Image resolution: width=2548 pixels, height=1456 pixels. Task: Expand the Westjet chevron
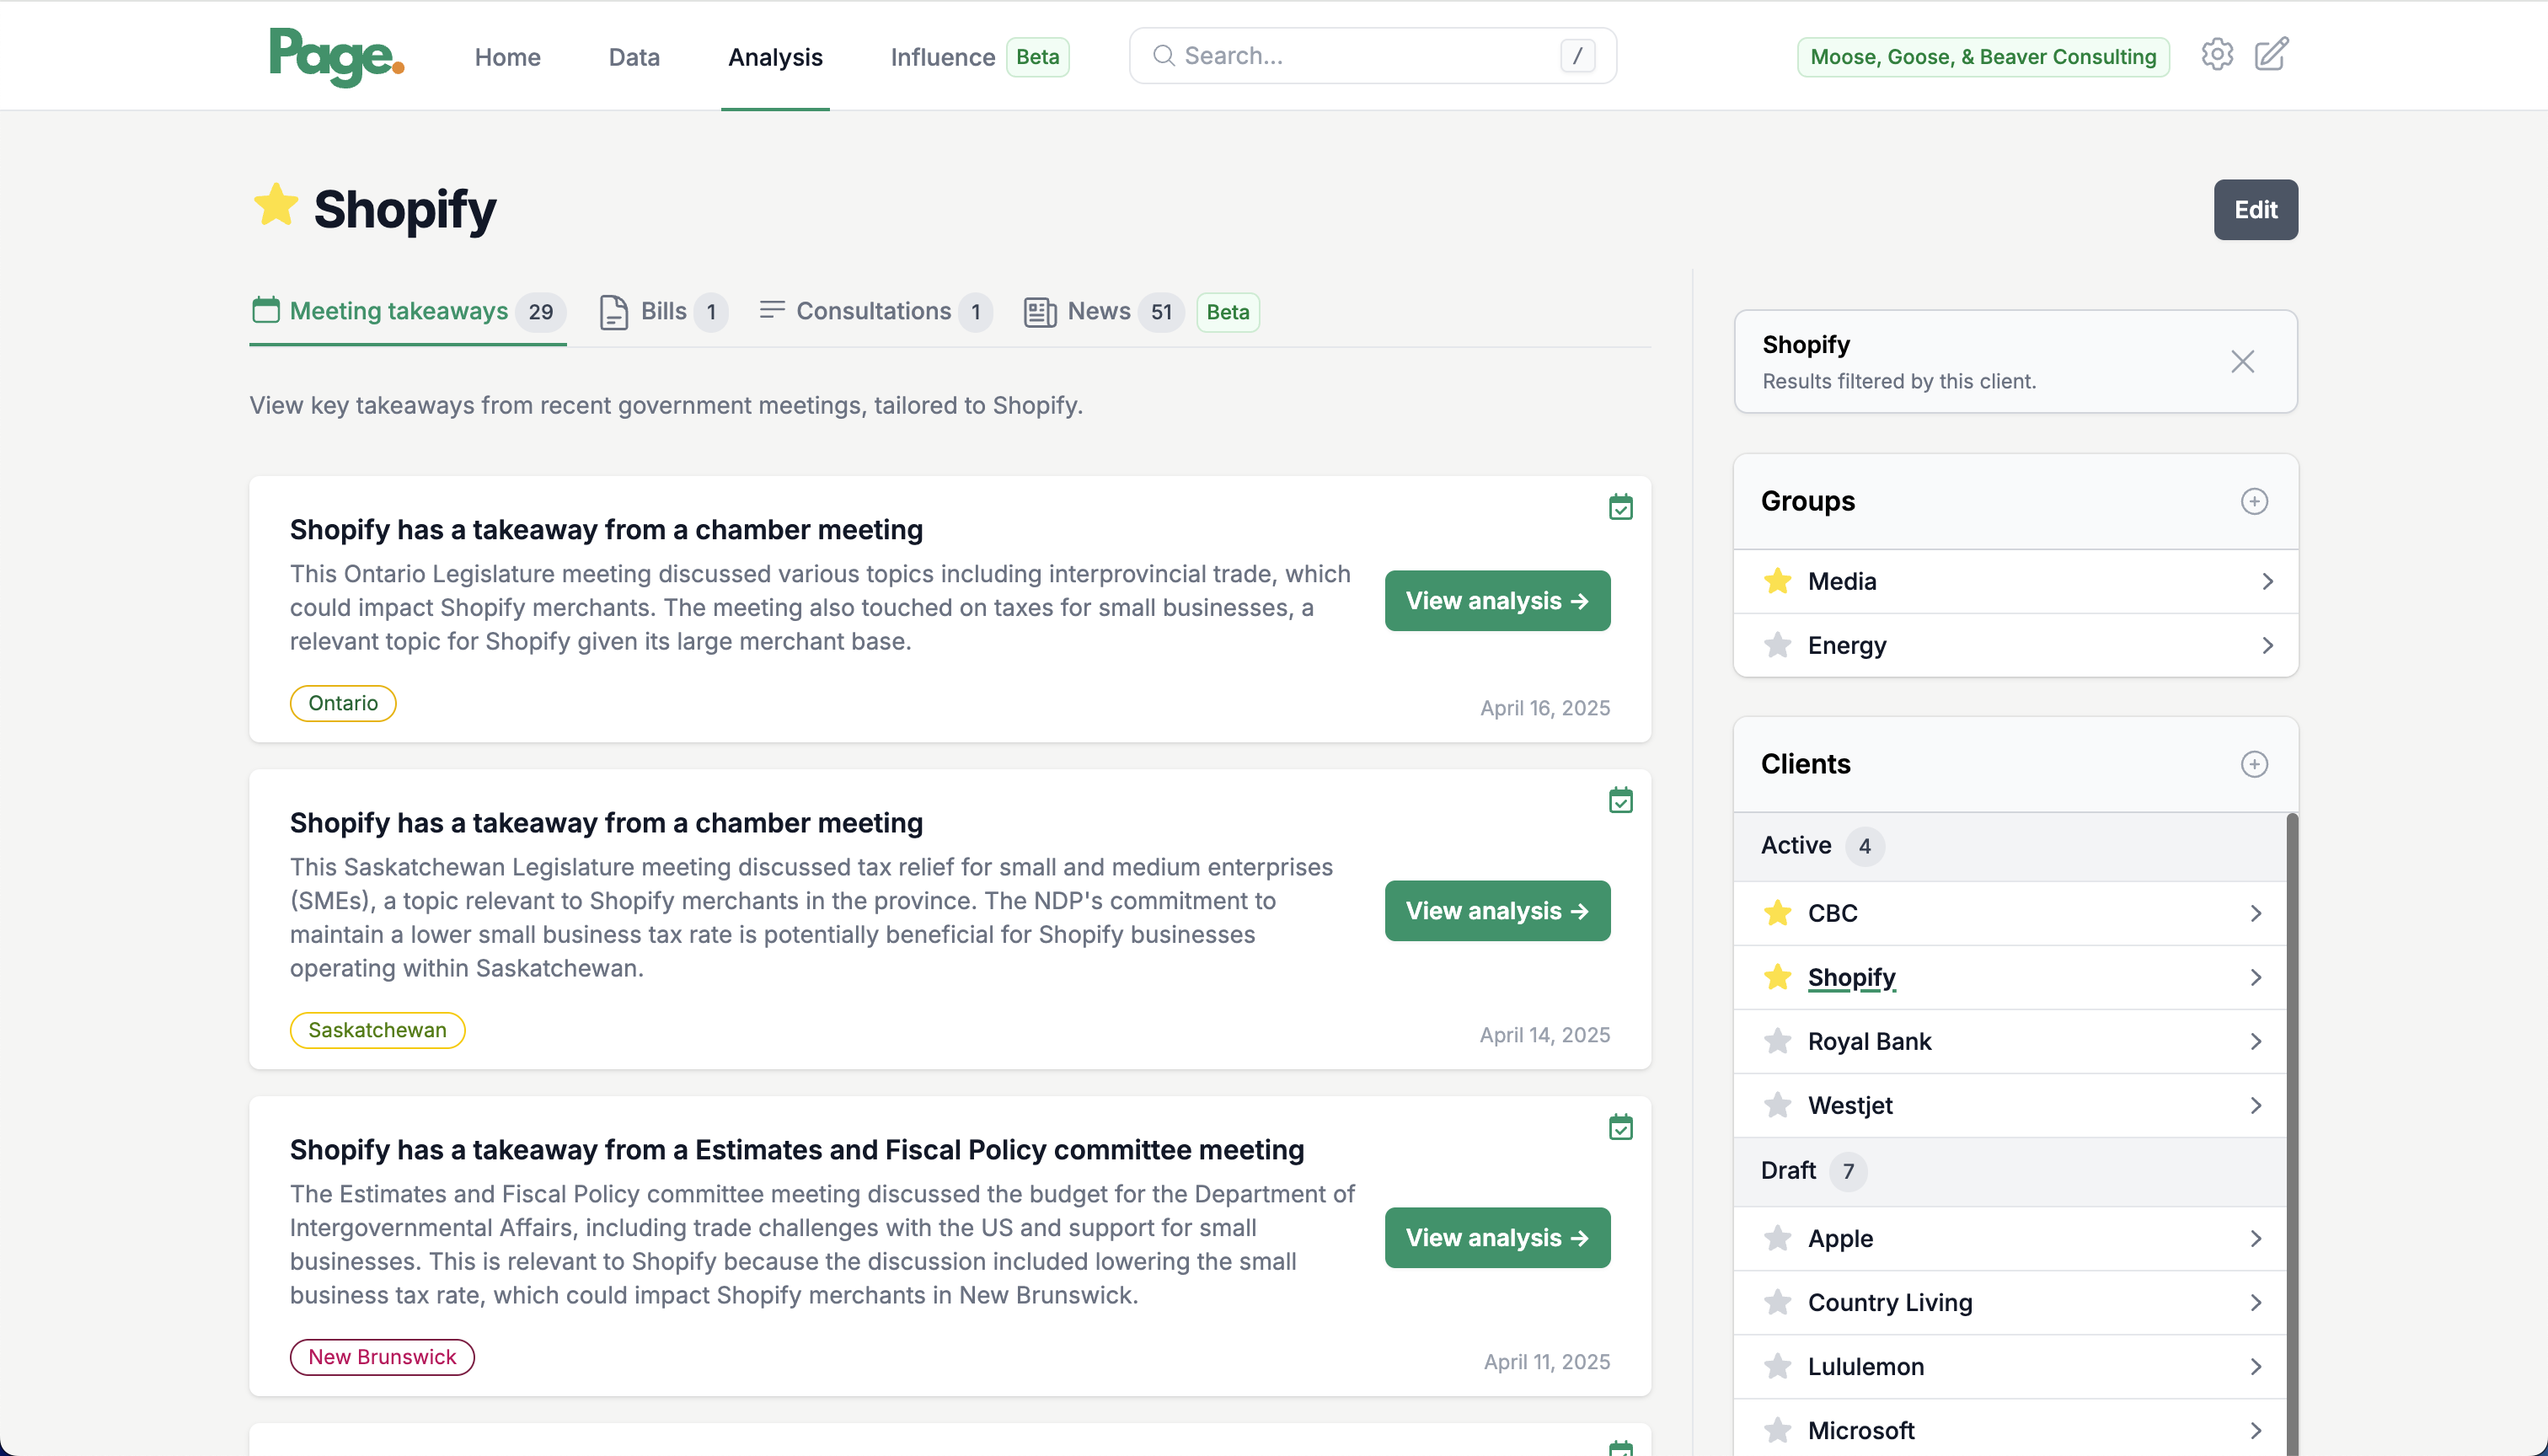tap(2256, 1105)
